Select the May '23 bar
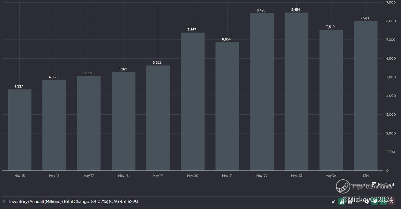Viewport: 401px width, 209px height. [x=296, y=91]
